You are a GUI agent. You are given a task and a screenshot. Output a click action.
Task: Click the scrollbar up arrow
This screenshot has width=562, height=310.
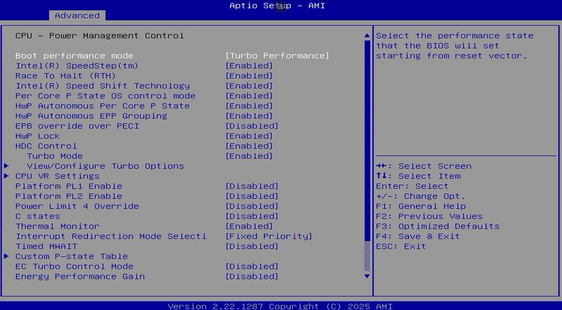[x=367, y=36]
